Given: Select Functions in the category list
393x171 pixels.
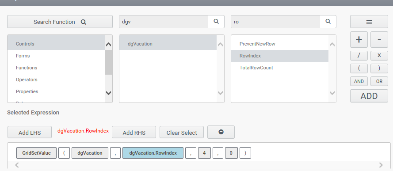Looking at the screenshot, I should pos(27,68).
